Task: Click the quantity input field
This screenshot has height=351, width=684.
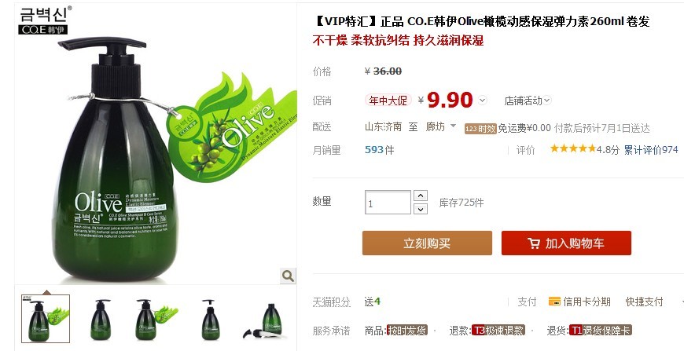Action: coord(388,203)
